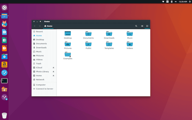Open Amazon launcher in dock
Image resolution: width=192 pixels, height=120 pixels.
(4, 65)
